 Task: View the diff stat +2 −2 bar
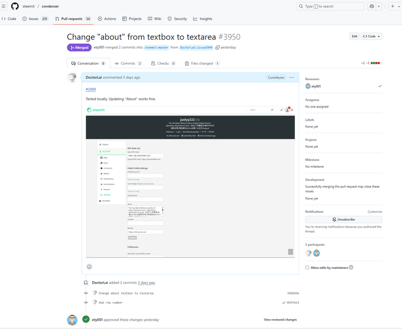[372, 63]
